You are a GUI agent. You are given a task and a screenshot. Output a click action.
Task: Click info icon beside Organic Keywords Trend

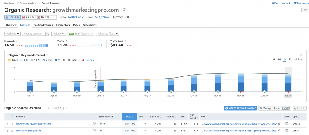coord(47,55)
